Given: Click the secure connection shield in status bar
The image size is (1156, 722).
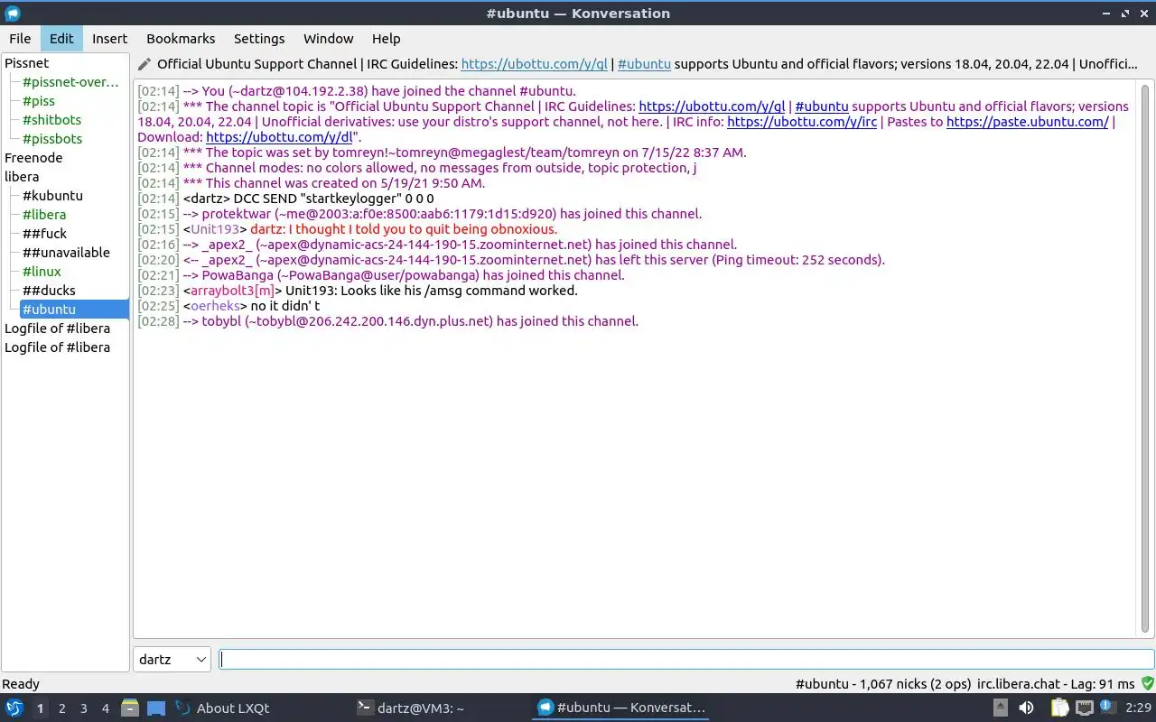Looking at the screenshot, I should click(1148, 684).
